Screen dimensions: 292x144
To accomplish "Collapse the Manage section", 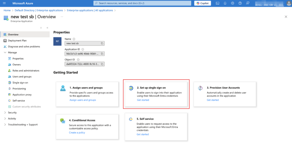I will coord(5,52).
